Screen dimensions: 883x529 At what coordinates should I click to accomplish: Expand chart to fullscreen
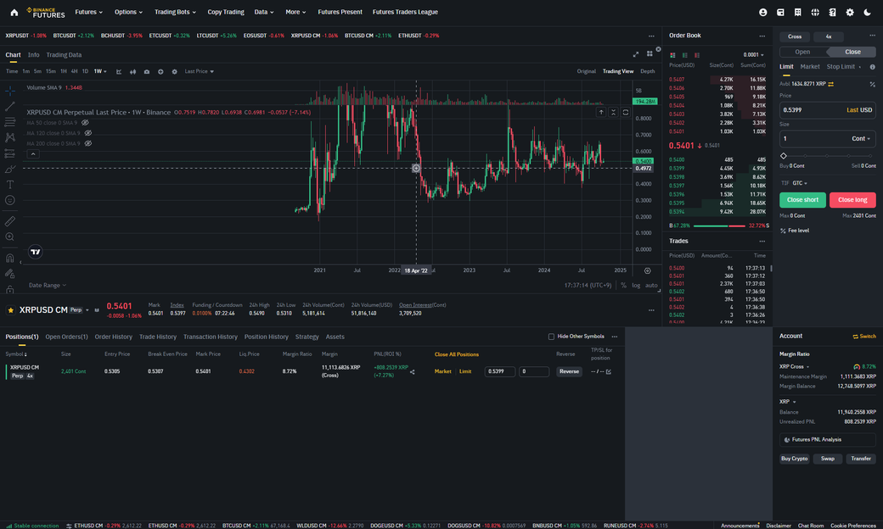coord(636,54)
